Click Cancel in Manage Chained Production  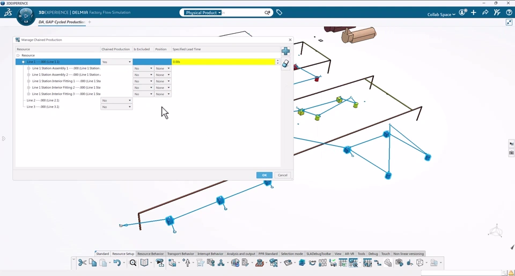pos(283,175)
